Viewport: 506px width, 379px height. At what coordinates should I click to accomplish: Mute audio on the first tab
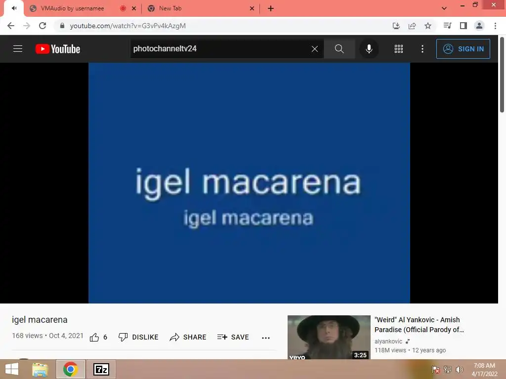(x=14, y=8)
